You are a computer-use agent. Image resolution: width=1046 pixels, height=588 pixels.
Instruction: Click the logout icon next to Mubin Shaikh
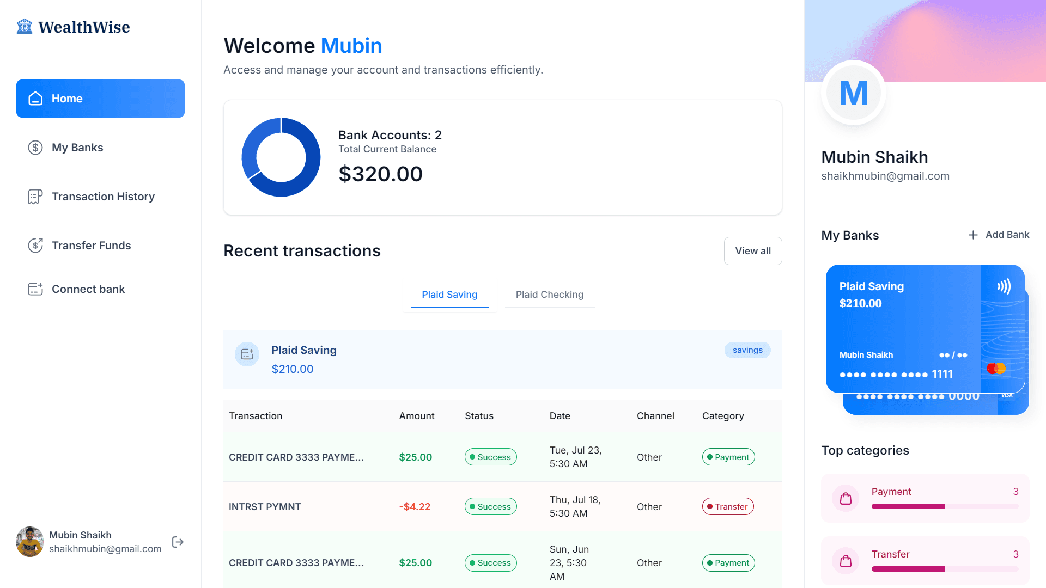tap(178, 542)
